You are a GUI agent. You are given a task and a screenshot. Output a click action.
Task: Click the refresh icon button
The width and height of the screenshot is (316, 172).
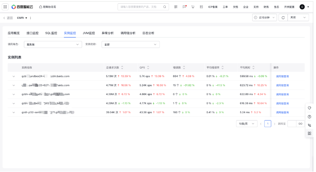[283, 18]
